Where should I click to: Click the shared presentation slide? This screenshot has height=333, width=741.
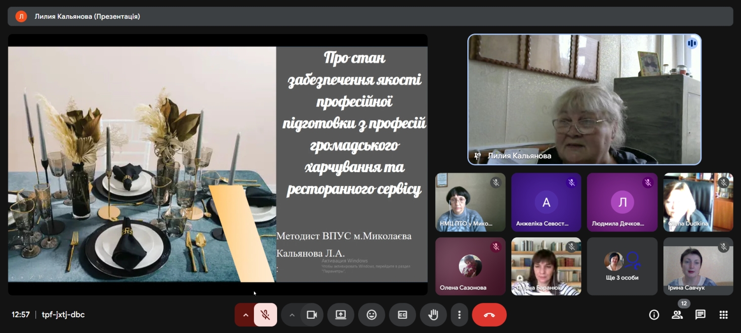[217, 164]
